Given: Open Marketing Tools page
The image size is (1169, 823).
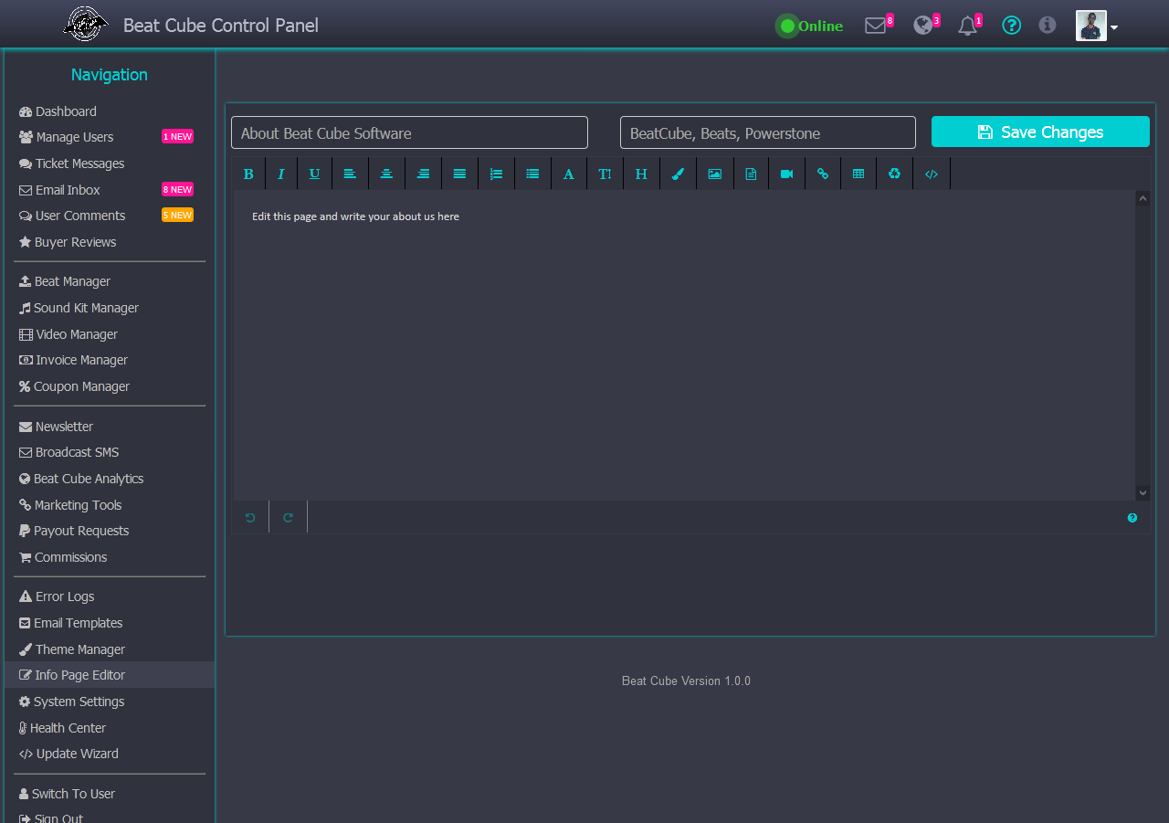Looking at the screenshot, I should (70, 505).
